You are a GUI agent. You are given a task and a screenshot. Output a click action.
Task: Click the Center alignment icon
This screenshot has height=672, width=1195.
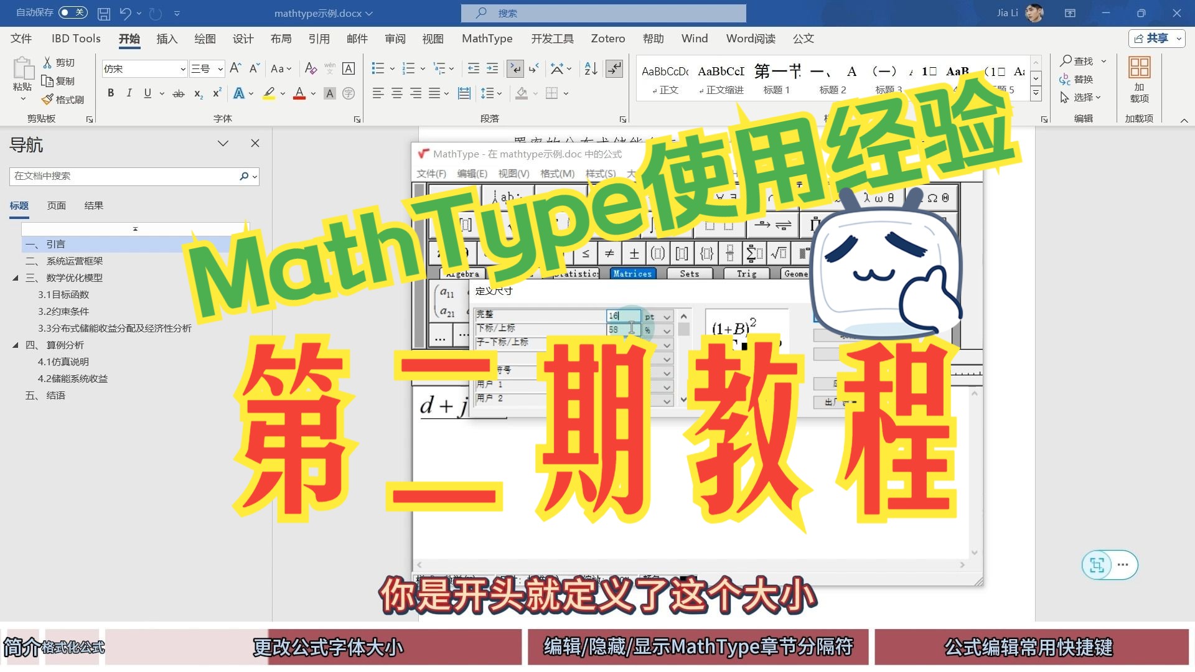[x=396, y=93]
